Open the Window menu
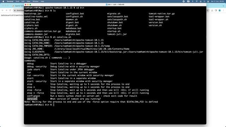This screenshot has width=226, height=127. pos(35,1)
